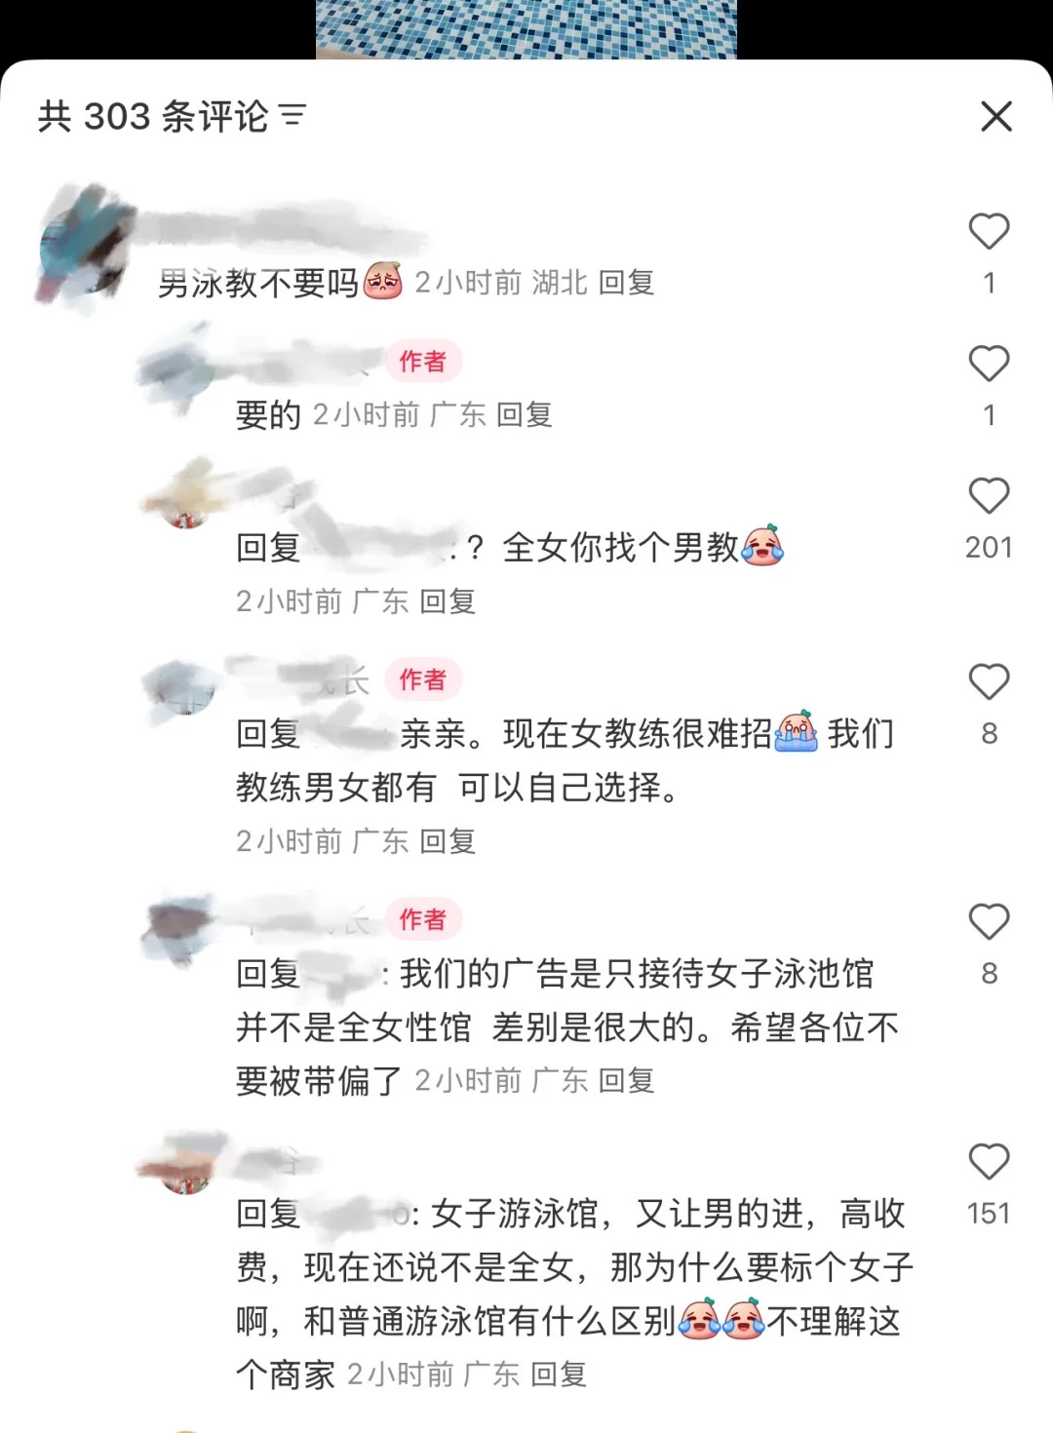
Task: Reply to "不理解这个商家" comment
Action: click(x=559, y=1375)
